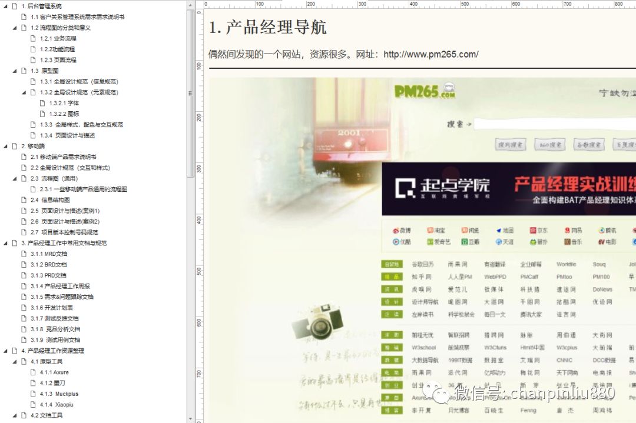The image size is (636, 423).
Task: Click page icon next to '1.3.2.2 图标'
Action: (x=42, y=114)
